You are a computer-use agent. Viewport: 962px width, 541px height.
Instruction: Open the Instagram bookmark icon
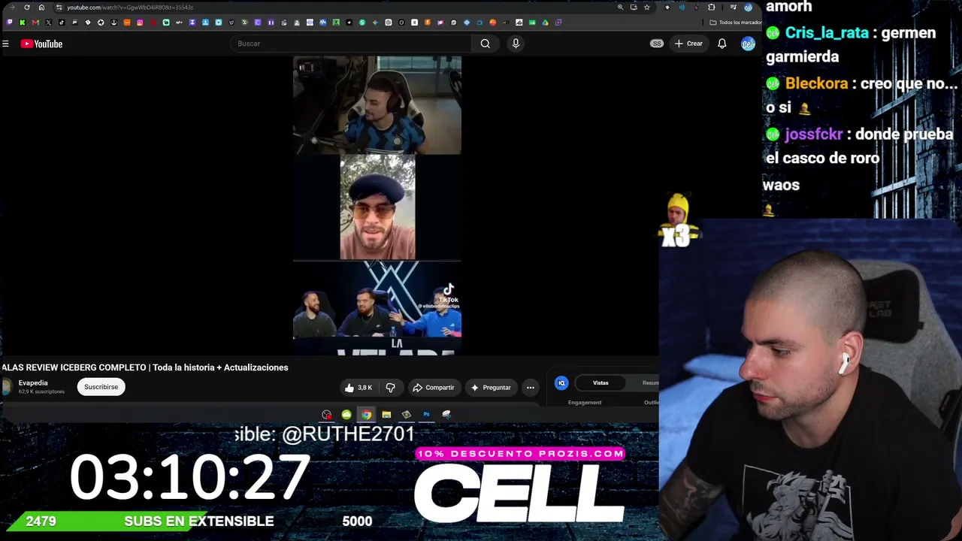[x=140, y=23]
